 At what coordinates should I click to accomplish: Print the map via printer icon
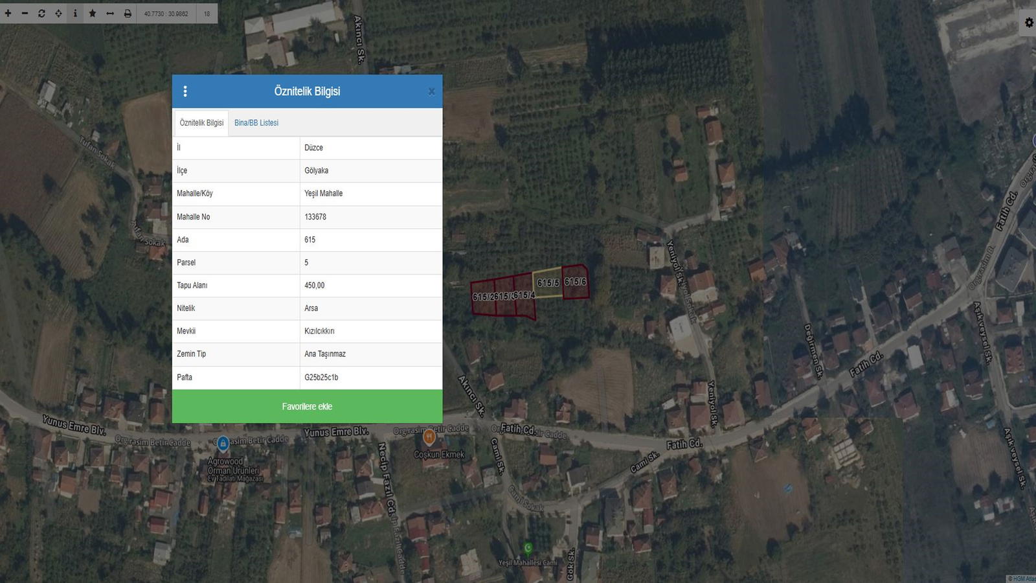click(x=128, y=13)
